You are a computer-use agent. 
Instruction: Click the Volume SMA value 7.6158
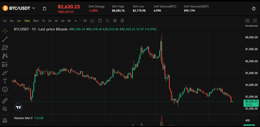click(x=39, y=118)
